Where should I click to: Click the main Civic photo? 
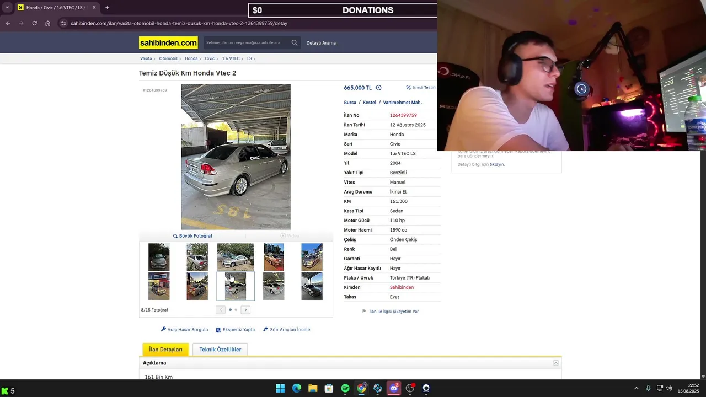point(236,157)
